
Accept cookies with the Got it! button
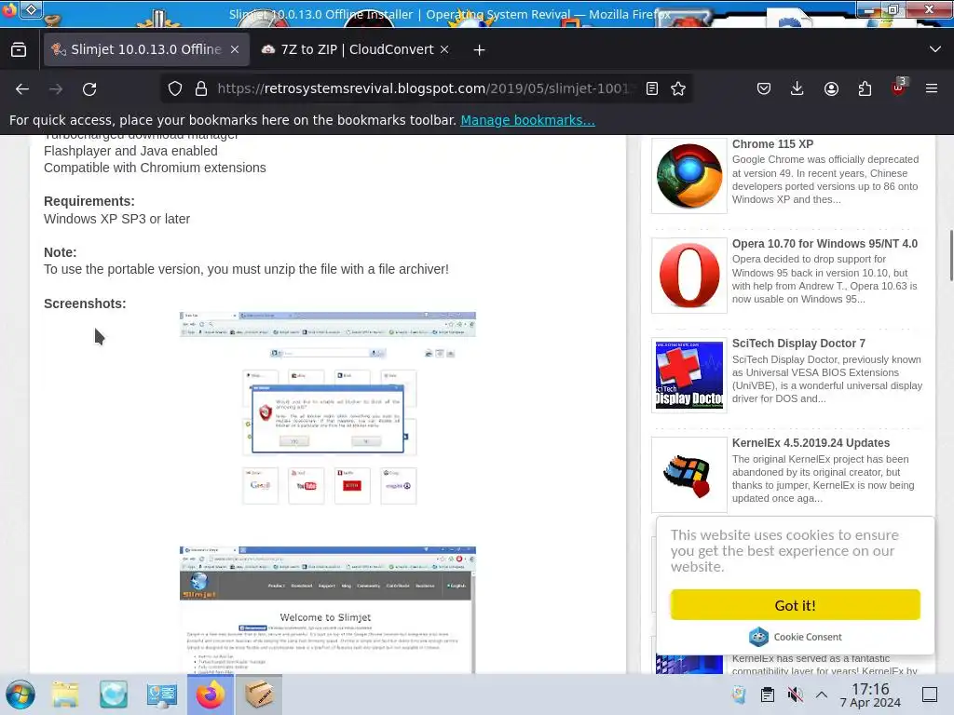(x=796, y=605)
